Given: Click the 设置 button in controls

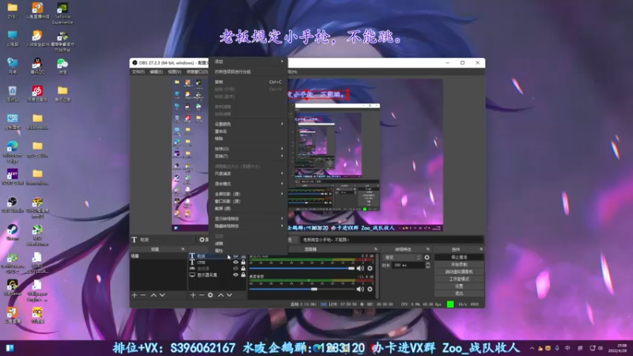Looking at the screenshot, I should (459, 286).
